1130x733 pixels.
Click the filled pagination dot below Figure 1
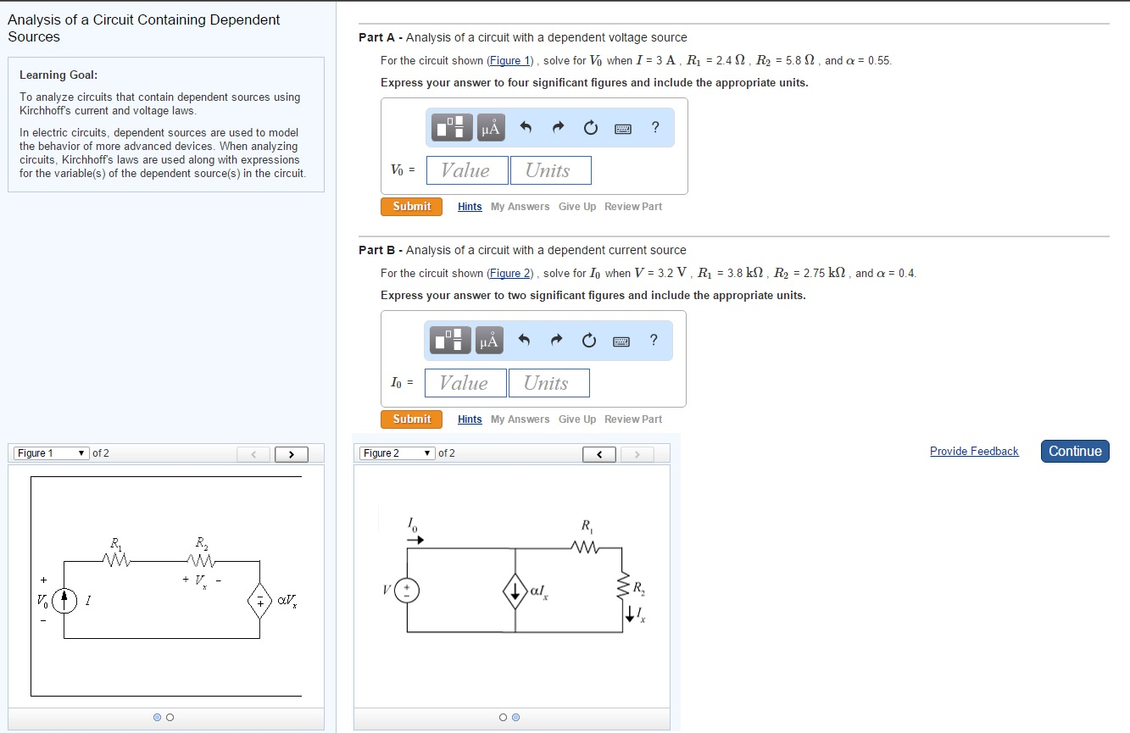pos(157,717)
